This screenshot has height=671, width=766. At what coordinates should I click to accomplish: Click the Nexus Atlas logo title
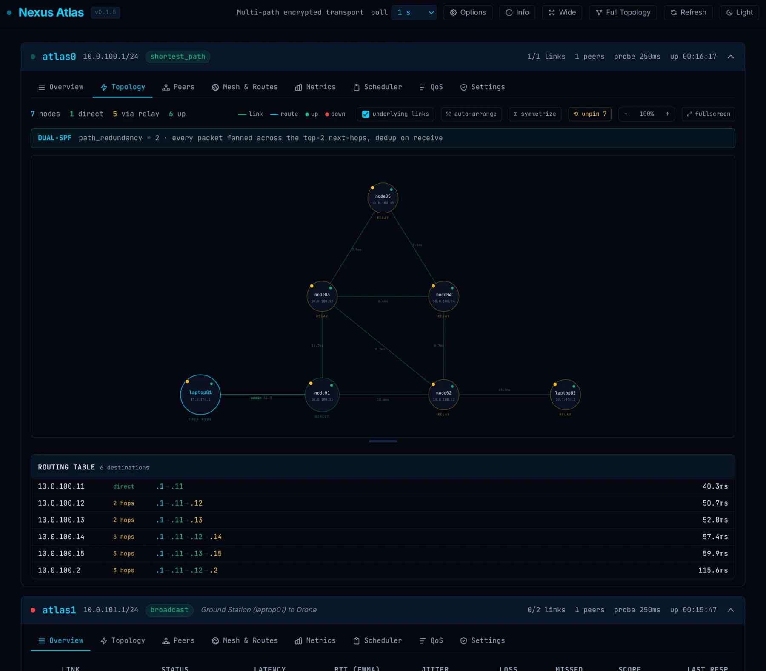click(x=51, y=13)
